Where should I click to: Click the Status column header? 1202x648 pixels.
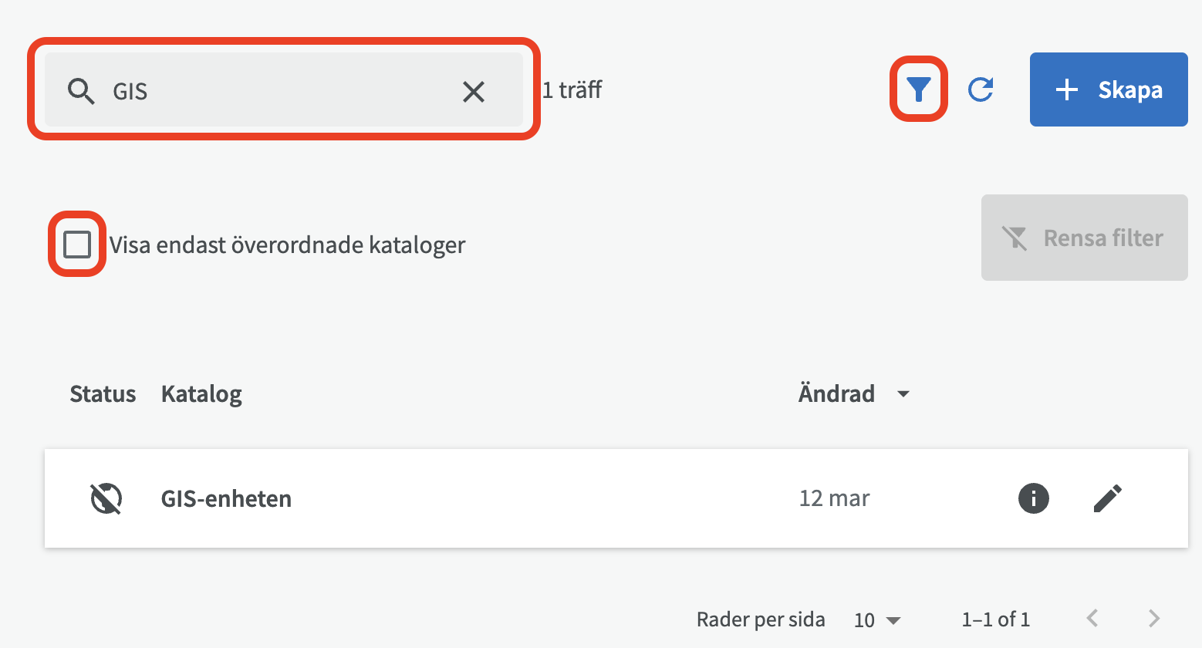tap(103, 394)
